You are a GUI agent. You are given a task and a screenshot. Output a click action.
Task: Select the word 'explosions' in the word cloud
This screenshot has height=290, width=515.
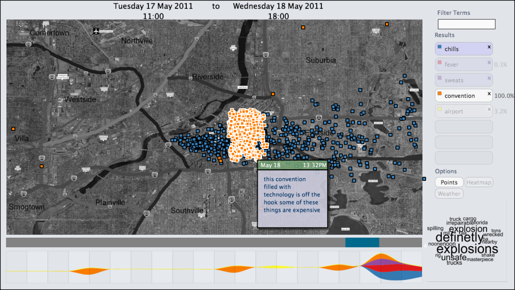467,249
